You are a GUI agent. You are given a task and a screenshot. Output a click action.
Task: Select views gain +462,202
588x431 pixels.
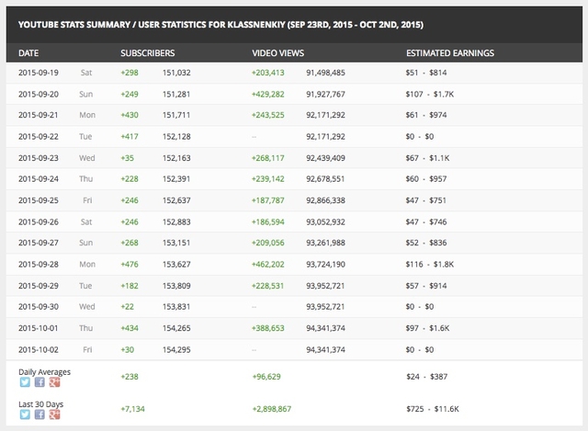[267, 264]
